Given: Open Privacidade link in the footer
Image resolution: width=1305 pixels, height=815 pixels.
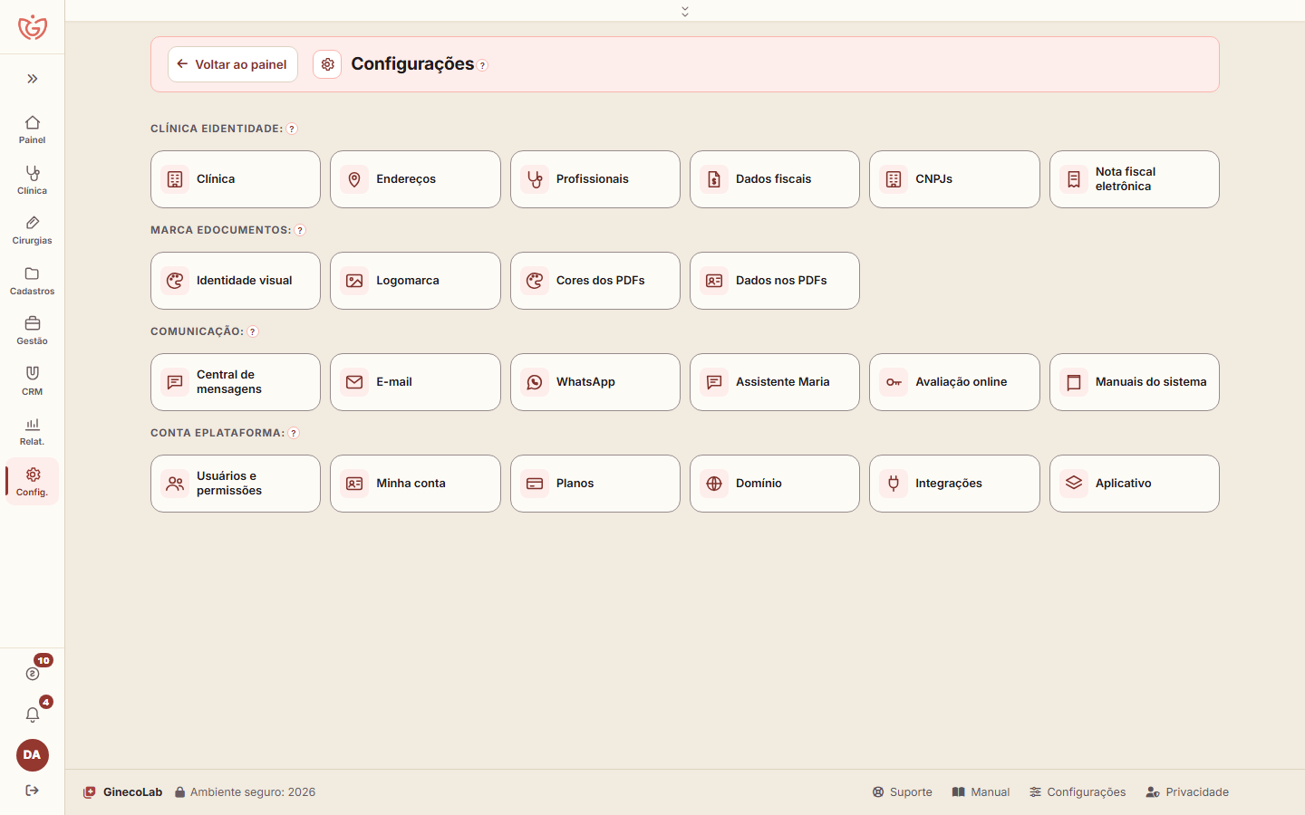Looking at the screenshot, I should tap(1187, 791).
